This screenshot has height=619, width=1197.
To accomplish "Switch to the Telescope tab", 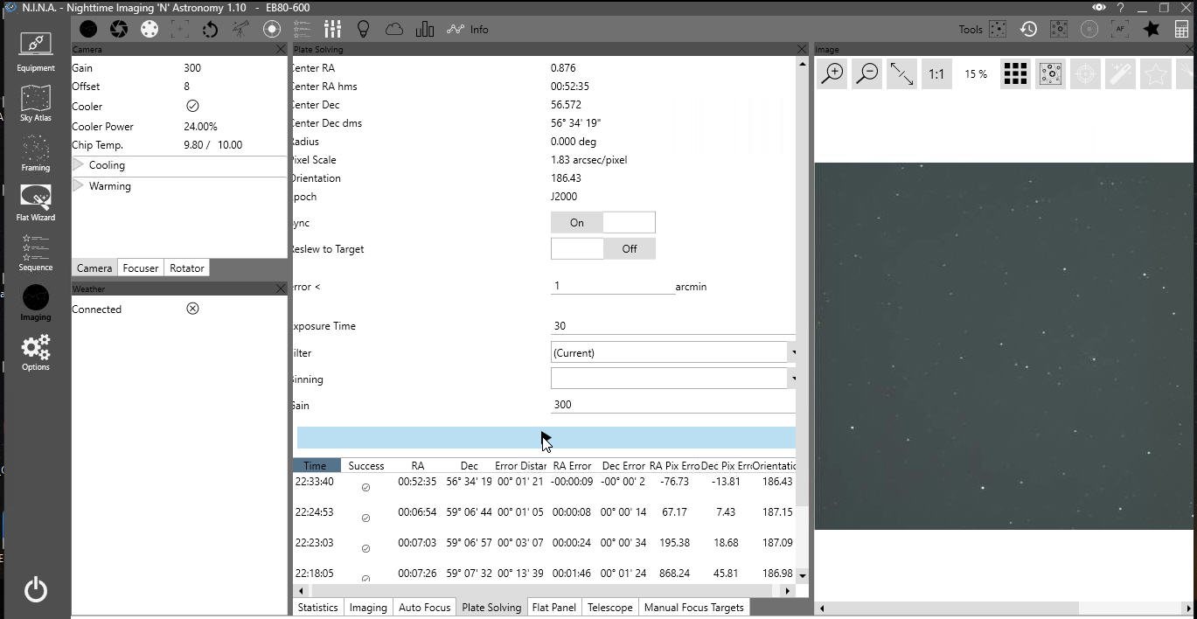I will point(609,608).
